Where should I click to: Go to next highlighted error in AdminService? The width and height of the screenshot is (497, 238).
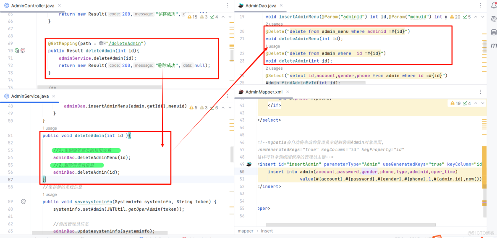230,107
